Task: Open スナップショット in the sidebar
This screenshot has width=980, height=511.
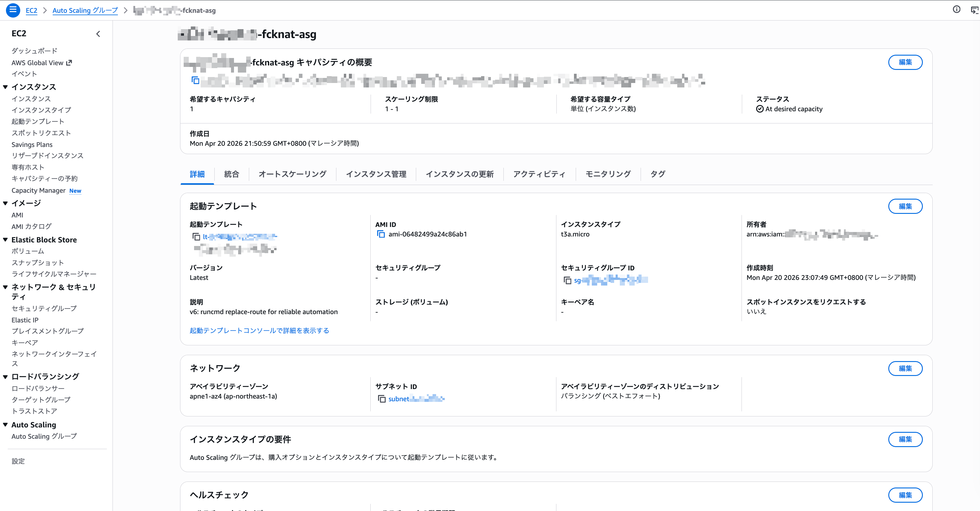Action: pyautogui.click(x=38, y=263)
